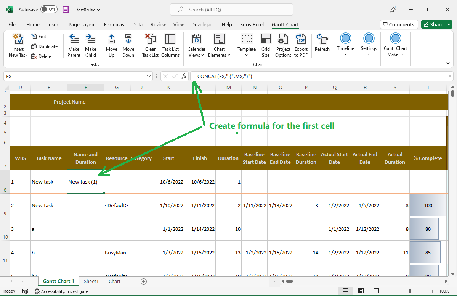The width and height of the screenshot is (457, 296).
Task: Adjust the Grid Size
Action: [x=266, y=45]
